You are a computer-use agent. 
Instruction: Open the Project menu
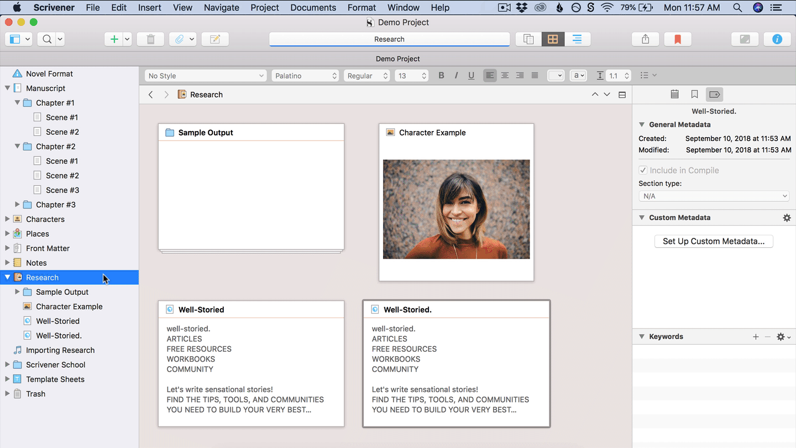265,8
